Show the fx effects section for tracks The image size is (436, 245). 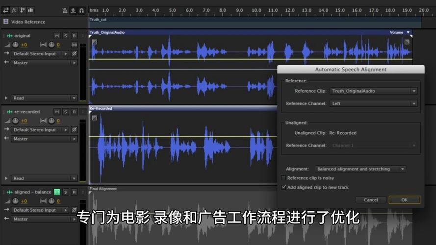tap(14, 10)
